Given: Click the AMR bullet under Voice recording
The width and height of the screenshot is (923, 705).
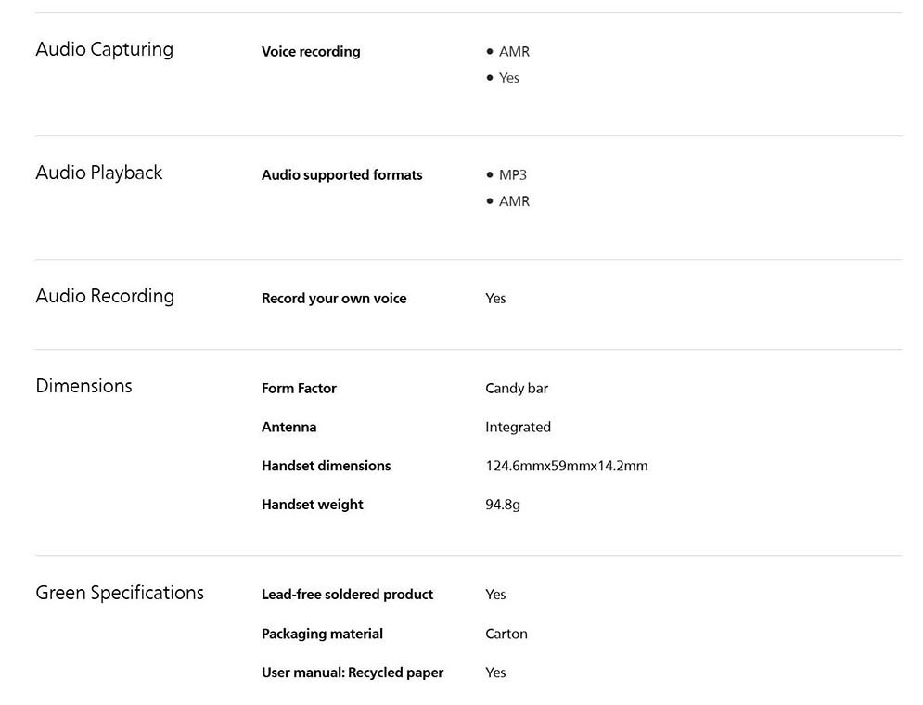Looking at the screenshot, I should (514, 52).
